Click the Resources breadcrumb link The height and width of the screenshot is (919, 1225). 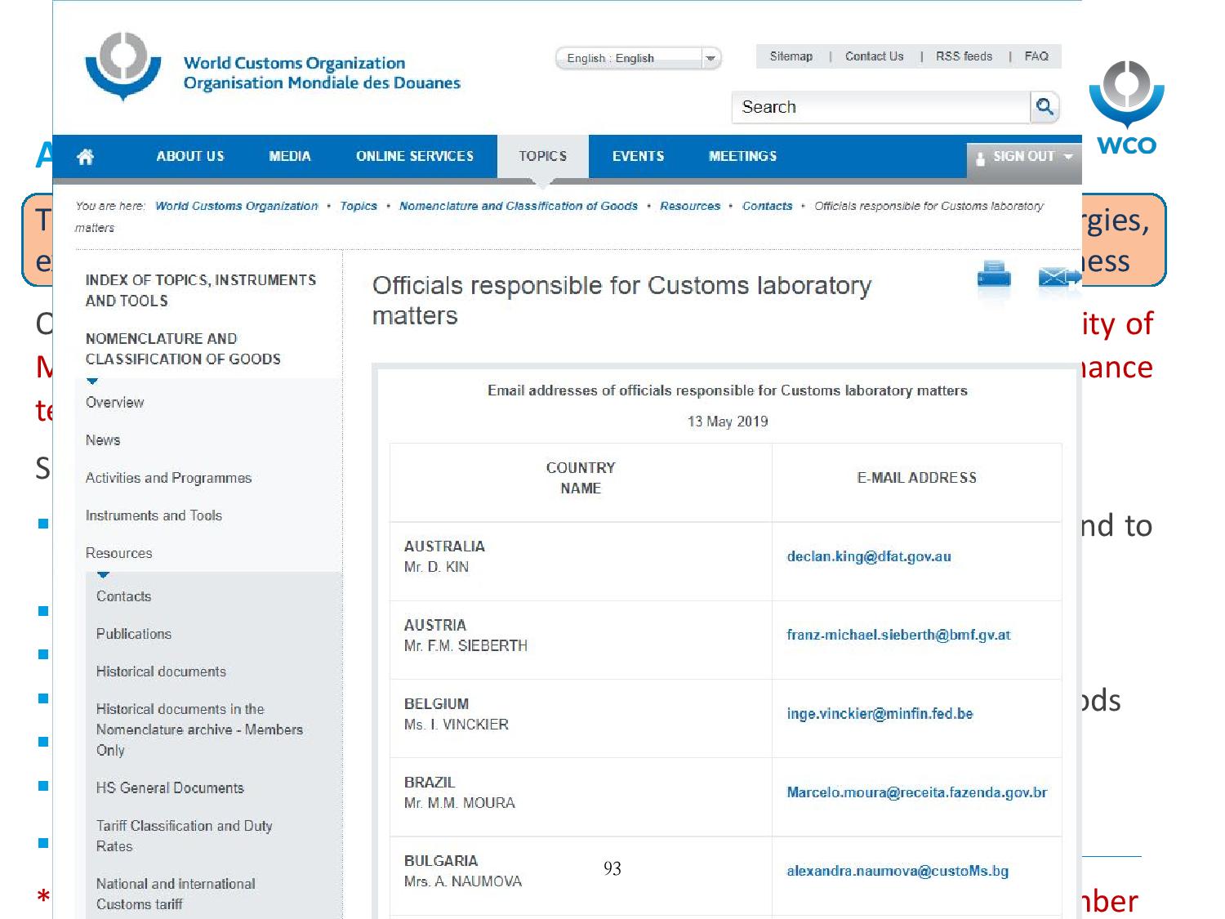tap(690, 206)
